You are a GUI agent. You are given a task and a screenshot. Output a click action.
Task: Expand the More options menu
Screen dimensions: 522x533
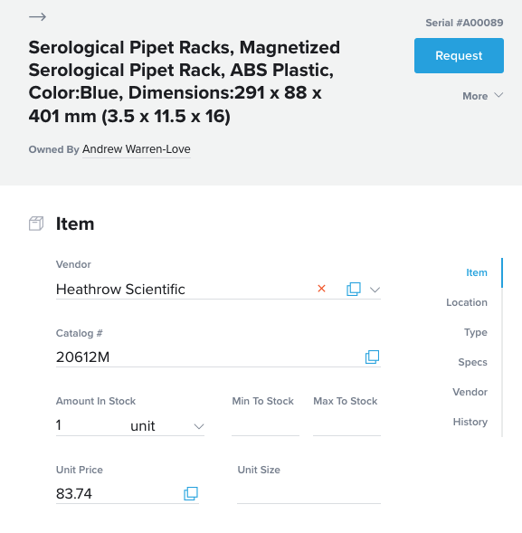point(483,96)
